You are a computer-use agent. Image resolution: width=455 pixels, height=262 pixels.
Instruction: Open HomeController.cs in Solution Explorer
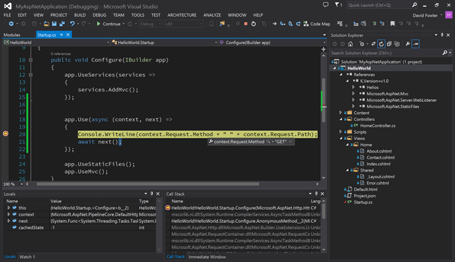tap(377, 125)
